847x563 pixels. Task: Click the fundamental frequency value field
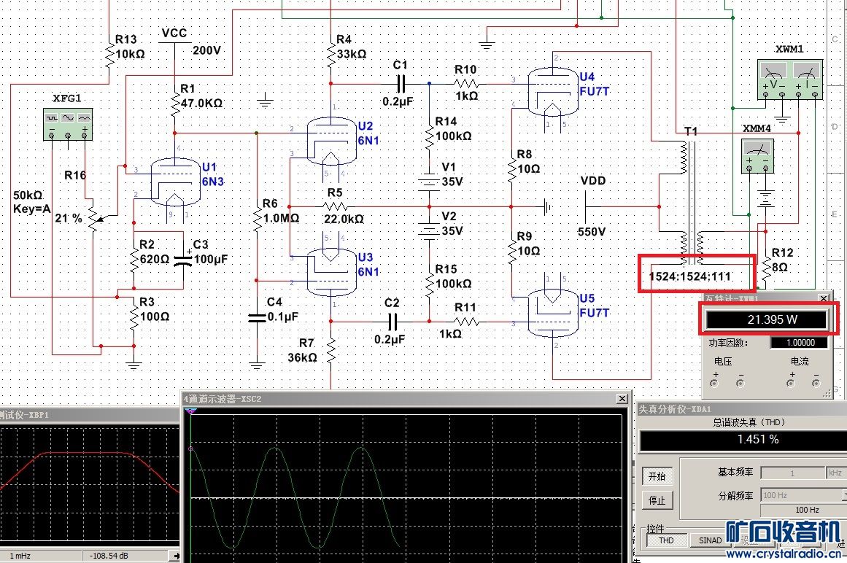793,473
